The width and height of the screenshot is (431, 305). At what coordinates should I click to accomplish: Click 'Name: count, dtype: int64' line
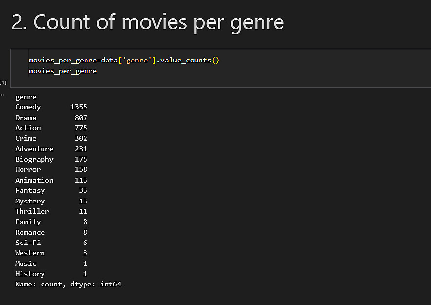click(68, 284)
